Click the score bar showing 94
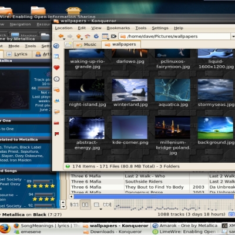This screenshot has height=235, width=235. (x=44, y=194)
